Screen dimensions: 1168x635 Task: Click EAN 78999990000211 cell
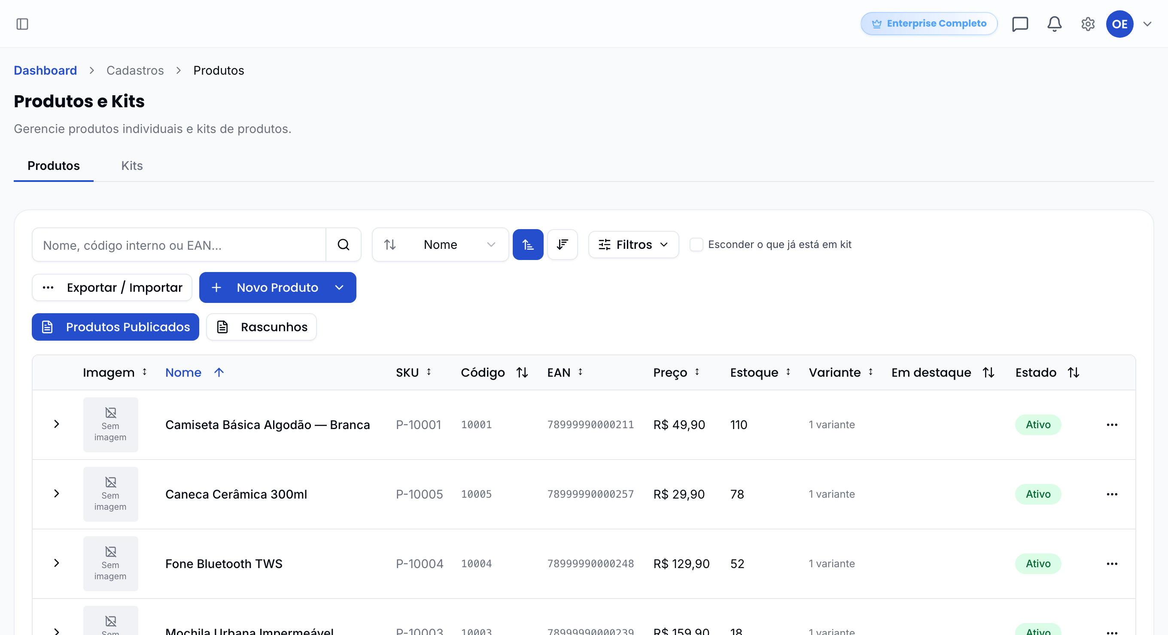(590, 425)
